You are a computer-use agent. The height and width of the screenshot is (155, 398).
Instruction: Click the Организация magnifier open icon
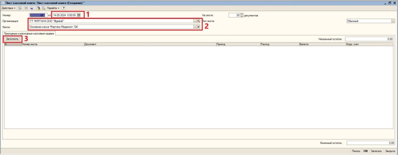pos(199,21)
